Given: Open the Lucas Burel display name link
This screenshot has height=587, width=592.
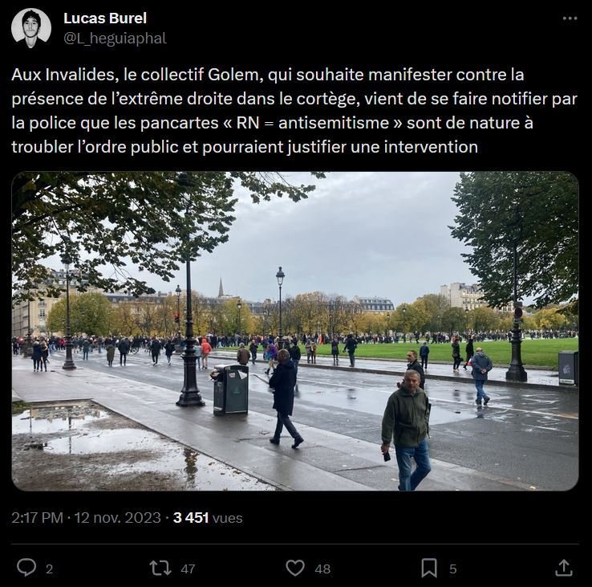Looking at the screenshot, I should [105, 18].
